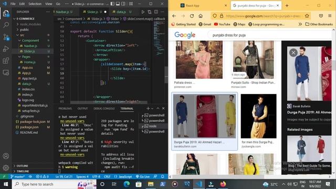Open the Explorer view in VS Code activity bar
This screenshot has height=189, width=336.
tap(6, 14)
